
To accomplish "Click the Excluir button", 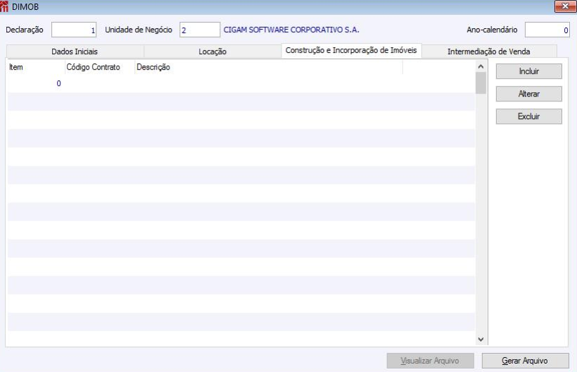I will [x=528, y=116].
